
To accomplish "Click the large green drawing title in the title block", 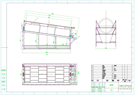I will pyautogui.click(x=111, y=85).
